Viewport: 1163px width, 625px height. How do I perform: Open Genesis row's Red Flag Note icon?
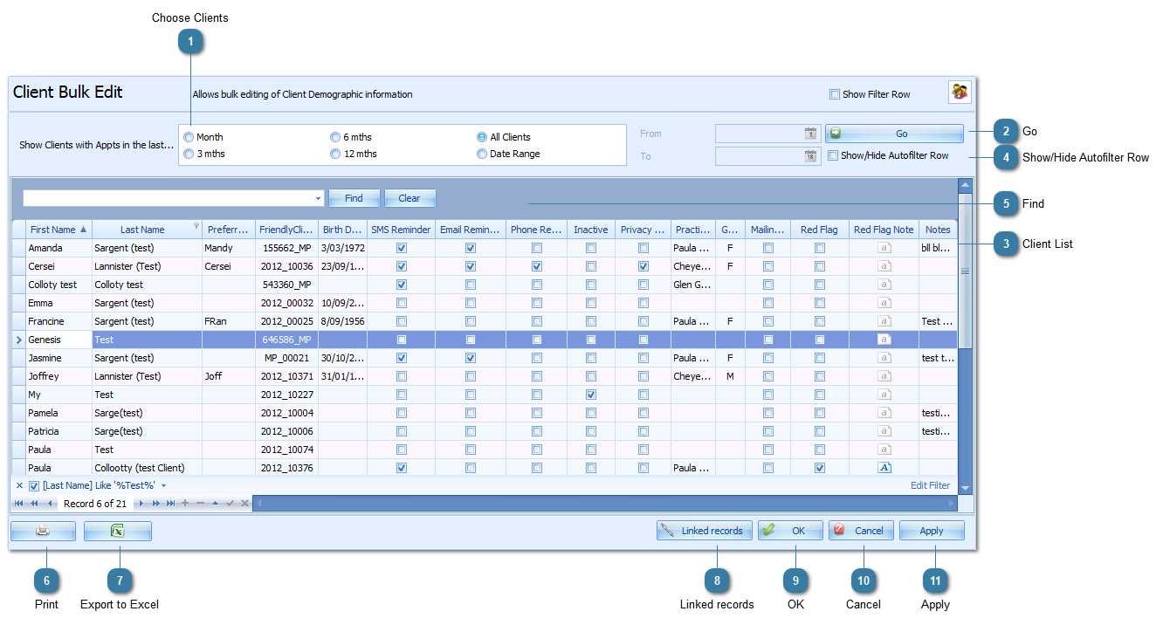[x=884, y=340]
